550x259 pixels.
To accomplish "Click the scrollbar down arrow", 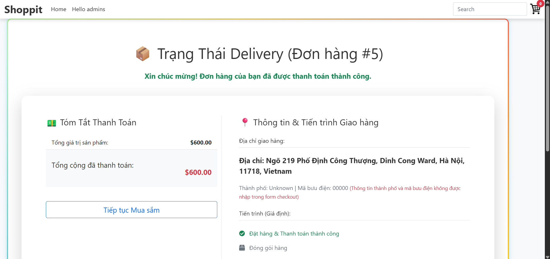I will click(x=547, y=257).
